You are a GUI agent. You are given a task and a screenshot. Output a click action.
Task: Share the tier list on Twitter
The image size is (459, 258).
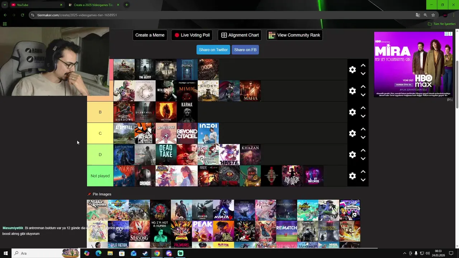[213, 50]
